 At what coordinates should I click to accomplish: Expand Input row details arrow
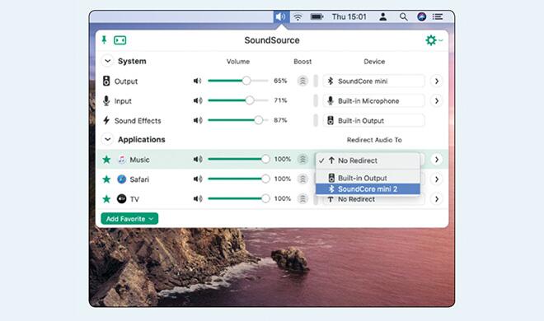(437, 100)
